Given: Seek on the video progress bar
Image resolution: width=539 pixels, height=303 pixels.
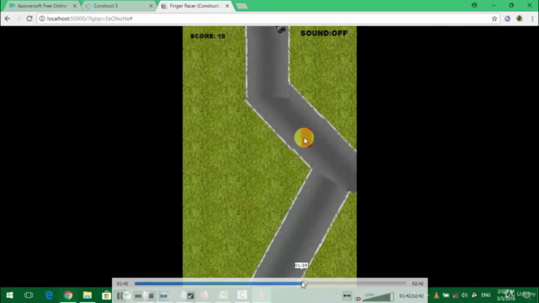Looking at the screenshot, I should coord(270,284).
